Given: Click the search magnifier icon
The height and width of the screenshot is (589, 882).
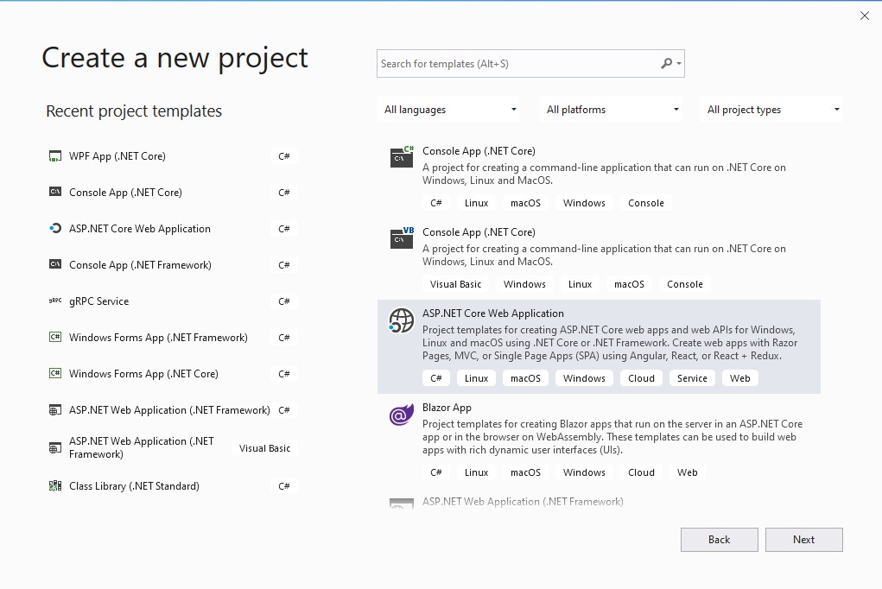Looking at the screenshot, I should tap(667, 63).
